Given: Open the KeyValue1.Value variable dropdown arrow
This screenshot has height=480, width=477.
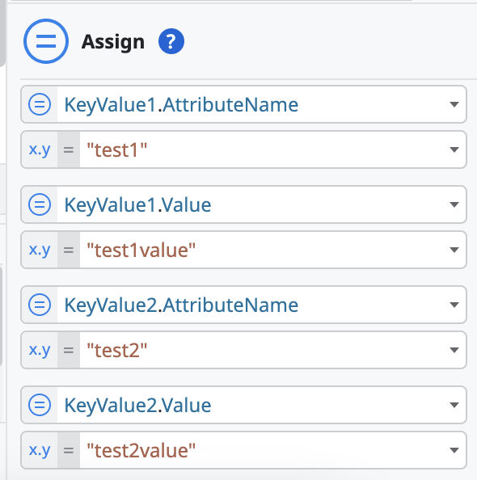Looking at the screenshot, I should [454, 204].
